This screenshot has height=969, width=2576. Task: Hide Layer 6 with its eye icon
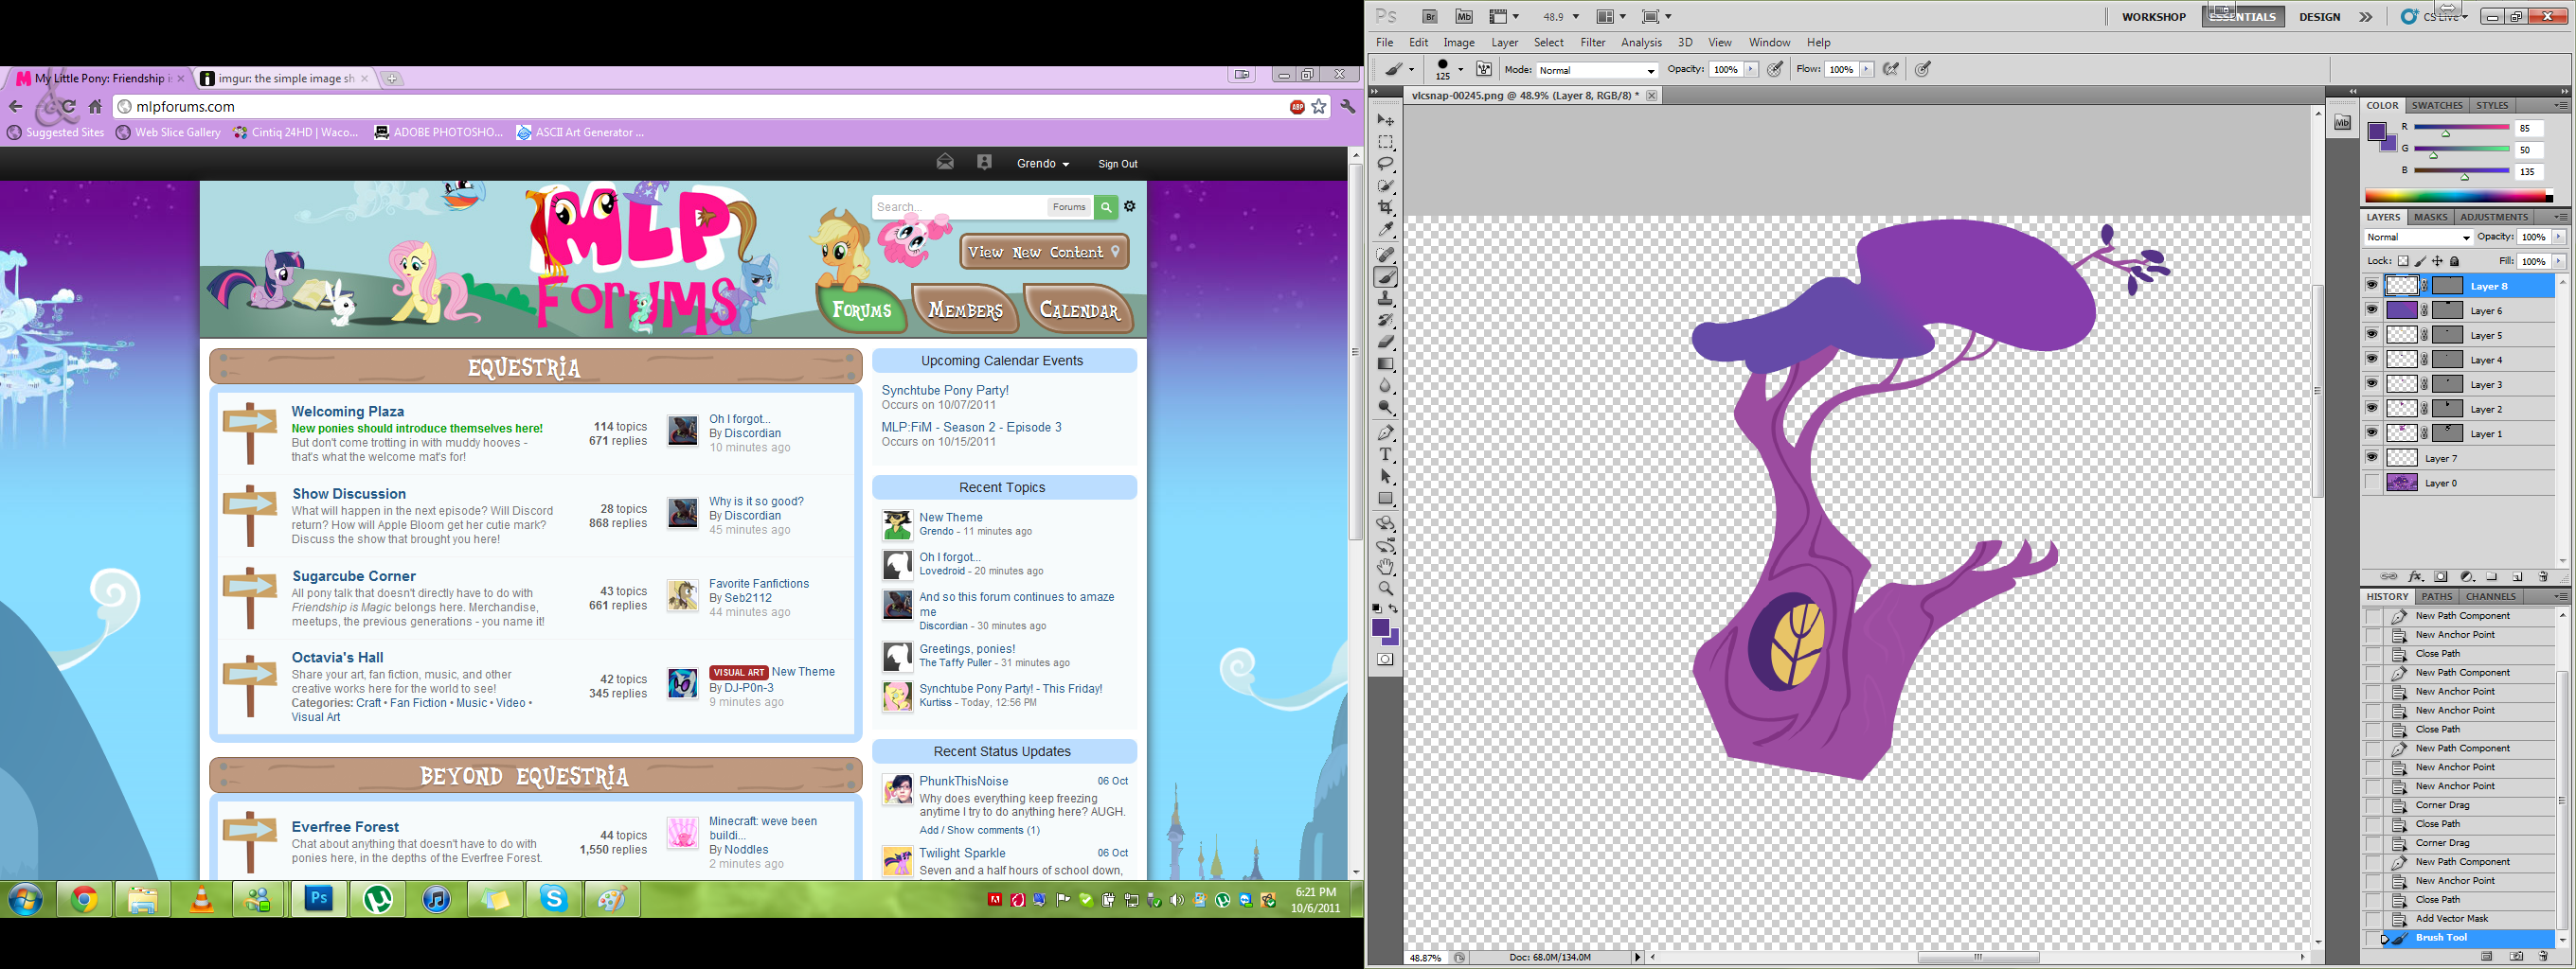tap(2372, 309)
